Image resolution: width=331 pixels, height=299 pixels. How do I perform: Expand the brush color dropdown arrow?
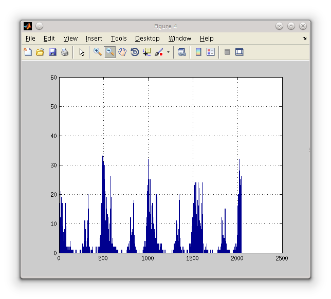pos(168,52)
